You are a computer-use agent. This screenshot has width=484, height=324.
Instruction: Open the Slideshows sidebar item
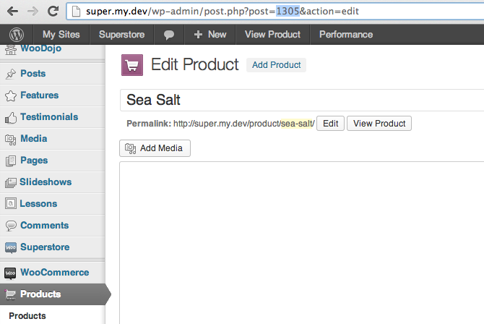click(x=46, y=182)
